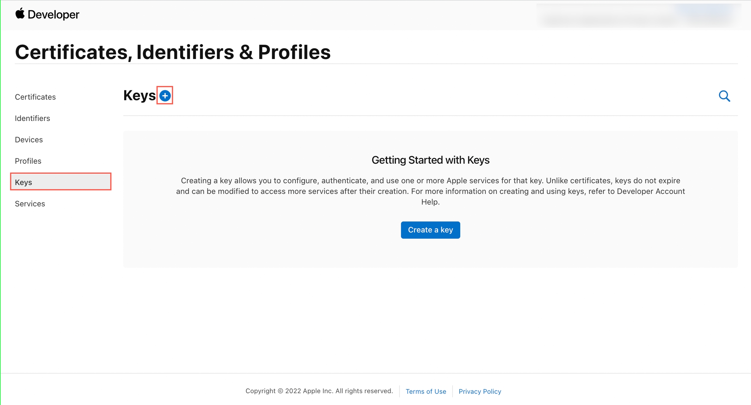Switch to Profiles in the sidebar

coord(28,161)
